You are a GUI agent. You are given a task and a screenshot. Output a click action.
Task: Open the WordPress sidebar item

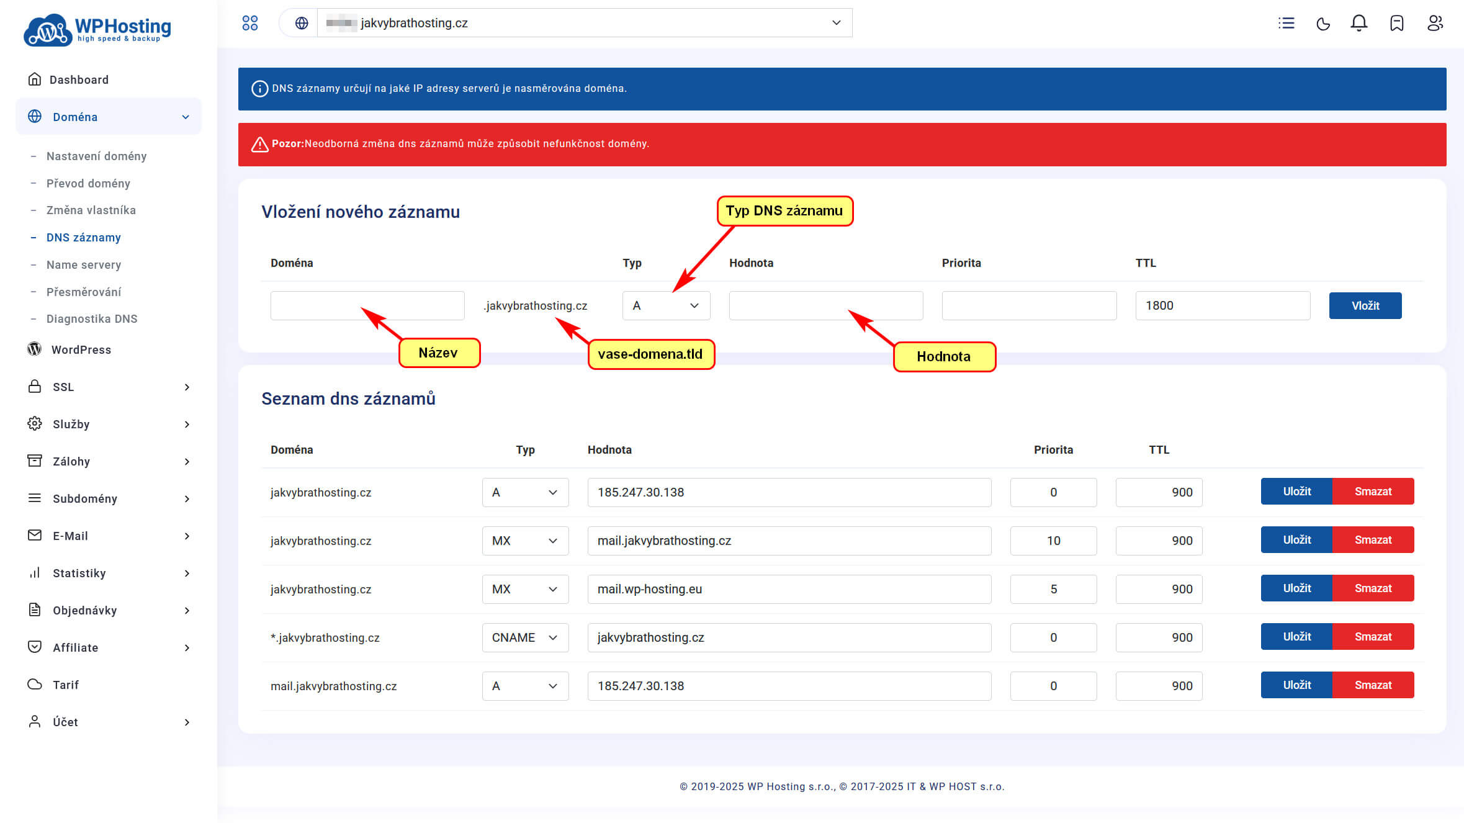[x=81, y=349]
